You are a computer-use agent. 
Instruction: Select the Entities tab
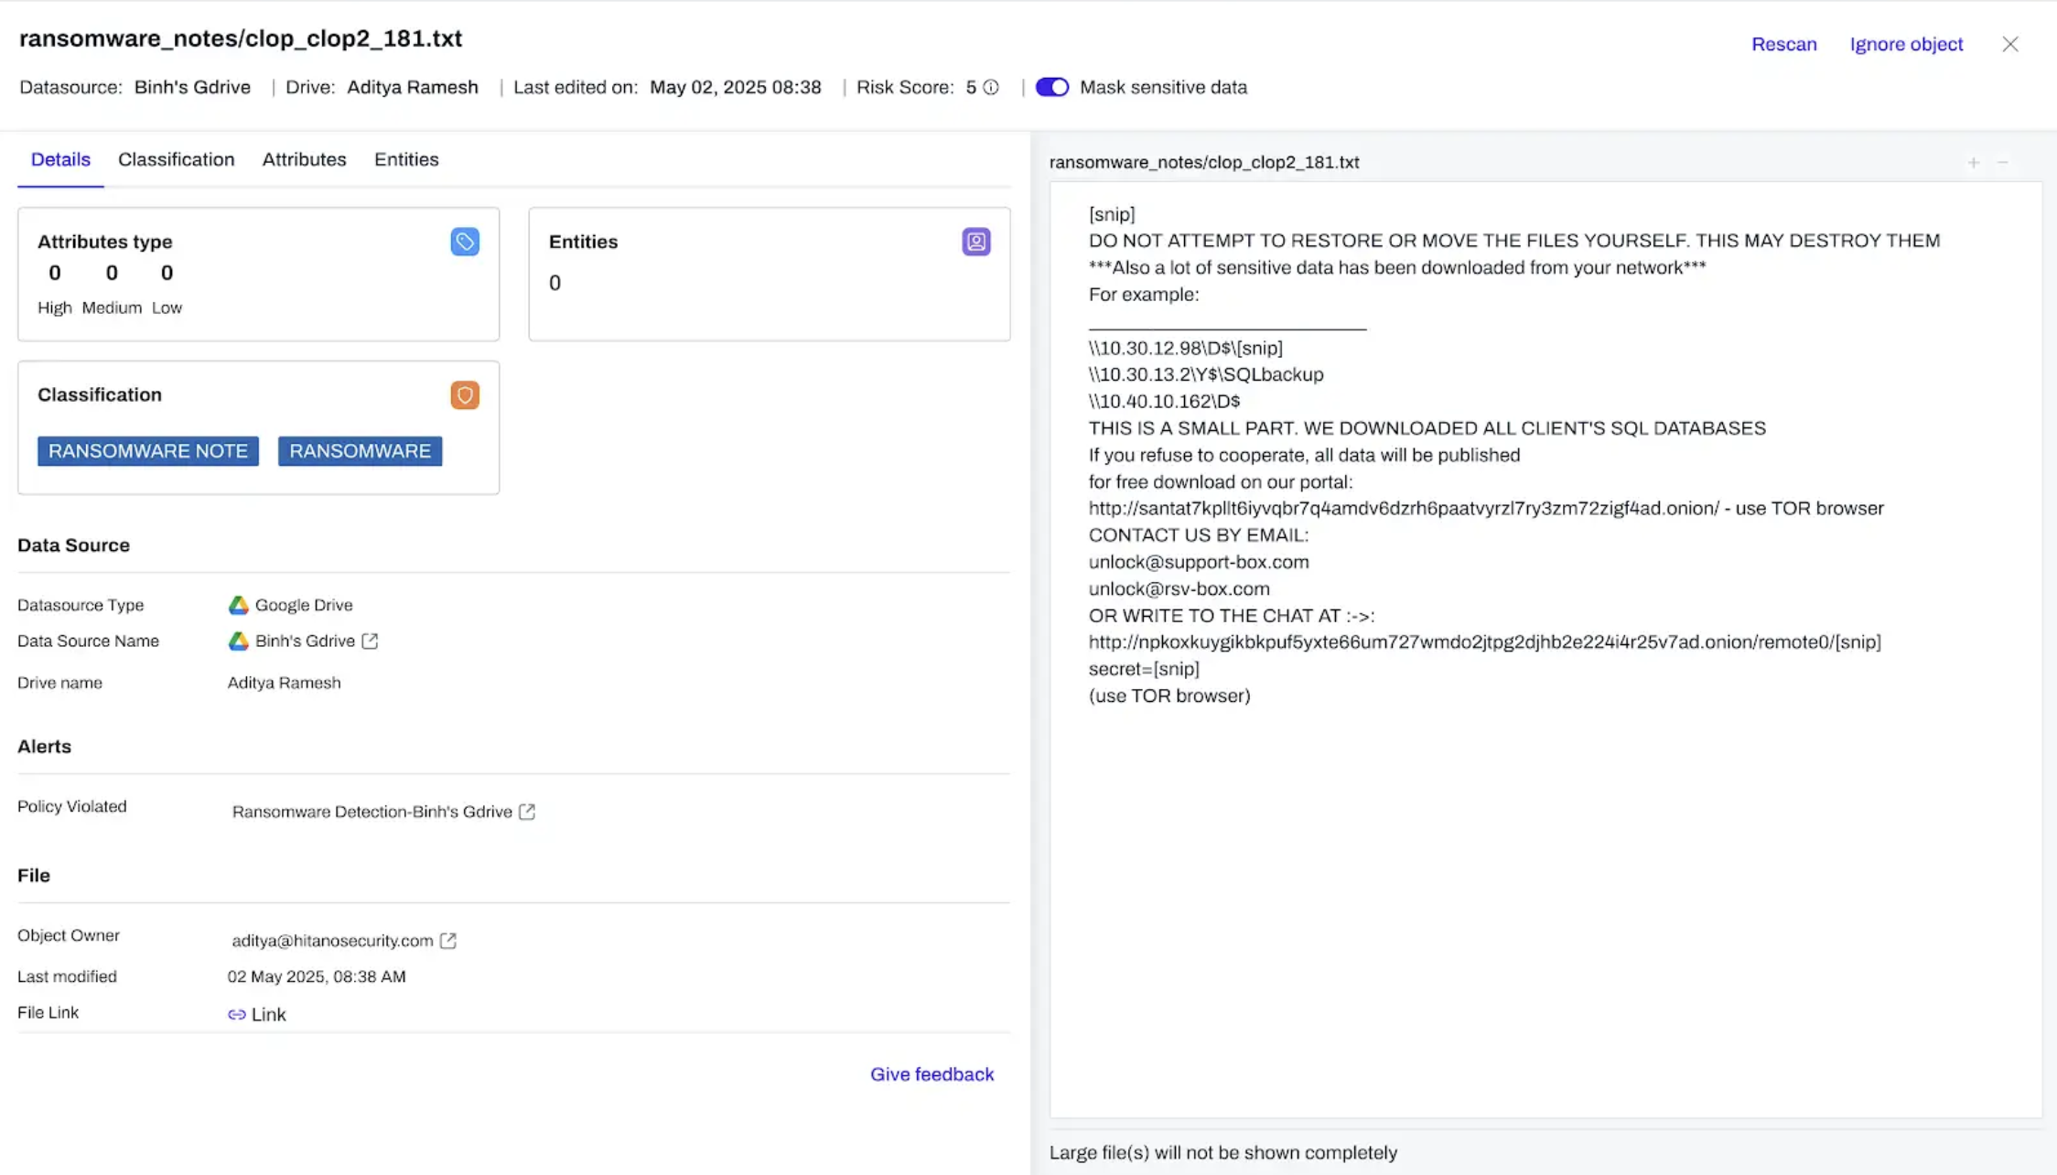coord(406,159)
